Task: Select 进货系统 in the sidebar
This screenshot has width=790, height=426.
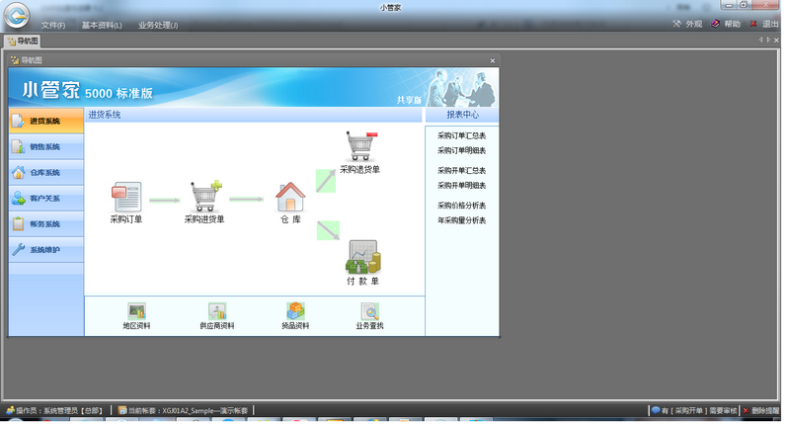Action: 45,121
